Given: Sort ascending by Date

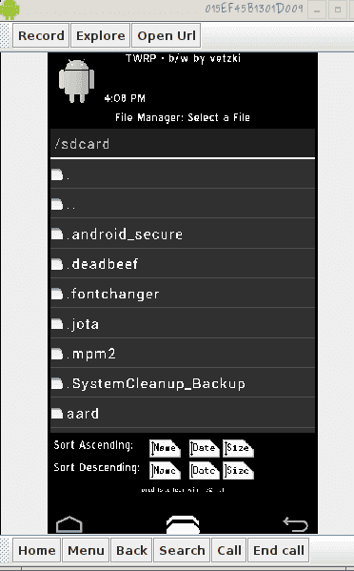Looking at the screenshot, I should coord(204,448).
